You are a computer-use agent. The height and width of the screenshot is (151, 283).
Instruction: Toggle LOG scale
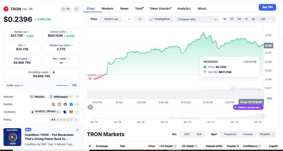[x=263, y=19]
